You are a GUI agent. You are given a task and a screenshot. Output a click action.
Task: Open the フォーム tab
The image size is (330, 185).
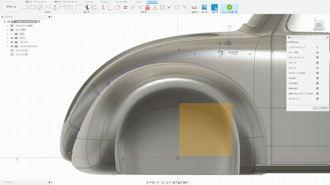click(89, 2)
